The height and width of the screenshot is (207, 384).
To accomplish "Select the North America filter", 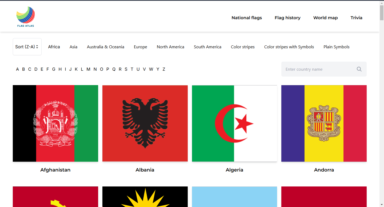I will coord(170,47).
